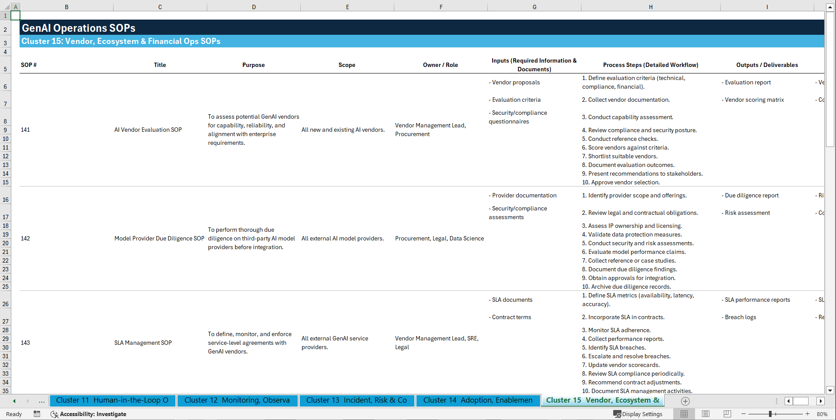Switch to the Cluster 12 Monitoring tab
The height and width of the screenshot is (420, 836).
click(x=237, y=400)
